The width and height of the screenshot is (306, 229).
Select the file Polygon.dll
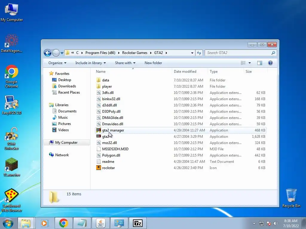click(111, 155)
